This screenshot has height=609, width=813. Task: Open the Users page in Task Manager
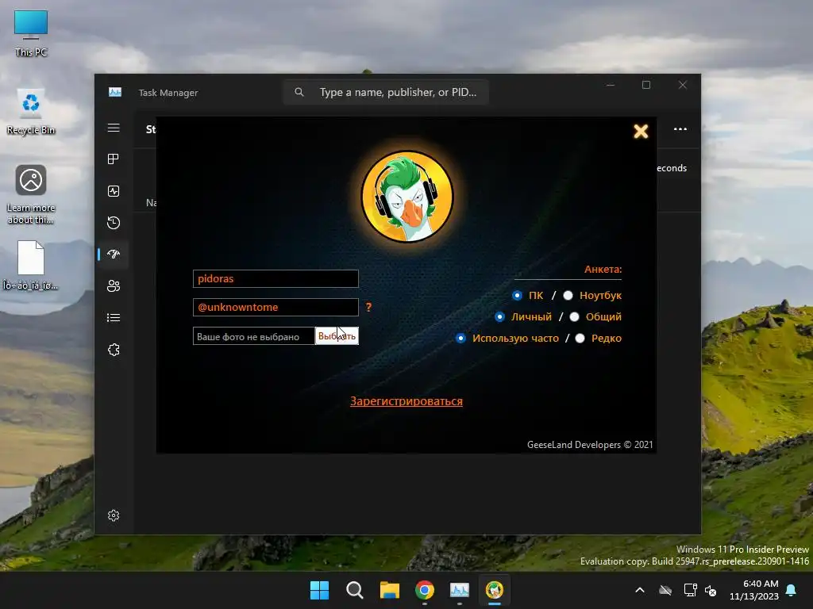(114, 285)
